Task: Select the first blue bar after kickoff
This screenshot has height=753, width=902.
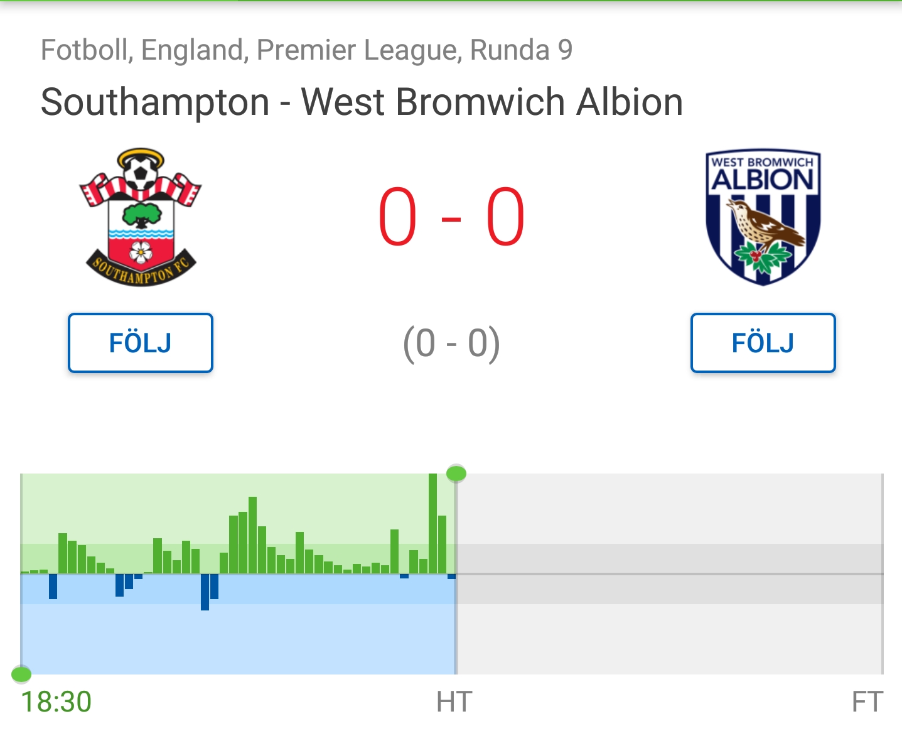Action: pos(53,586)
